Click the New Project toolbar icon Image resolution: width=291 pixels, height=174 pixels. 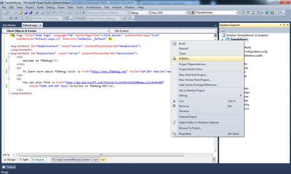click(5, 12)
